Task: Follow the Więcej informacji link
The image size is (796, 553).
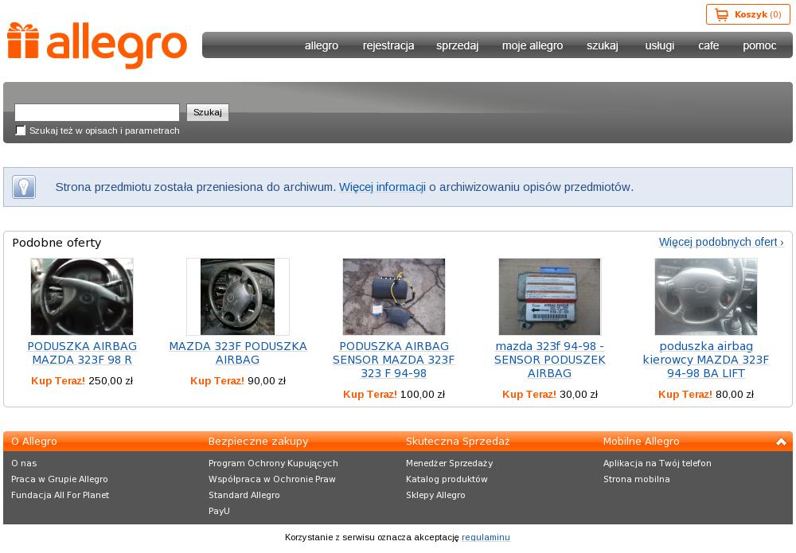Action: click(x=382, y=187)
